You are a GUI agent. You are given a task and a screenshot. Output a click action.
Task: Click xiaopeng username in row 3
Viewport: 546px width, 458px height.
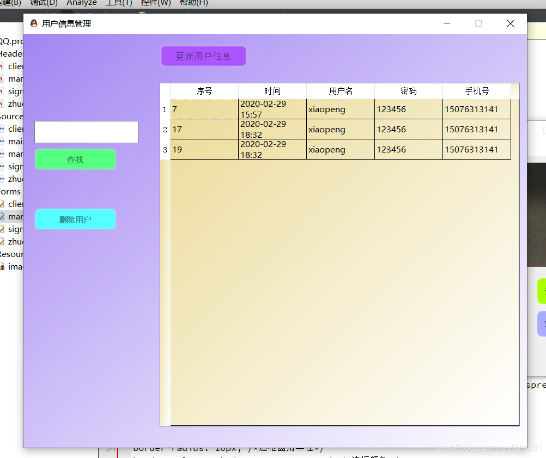[341, 150]
